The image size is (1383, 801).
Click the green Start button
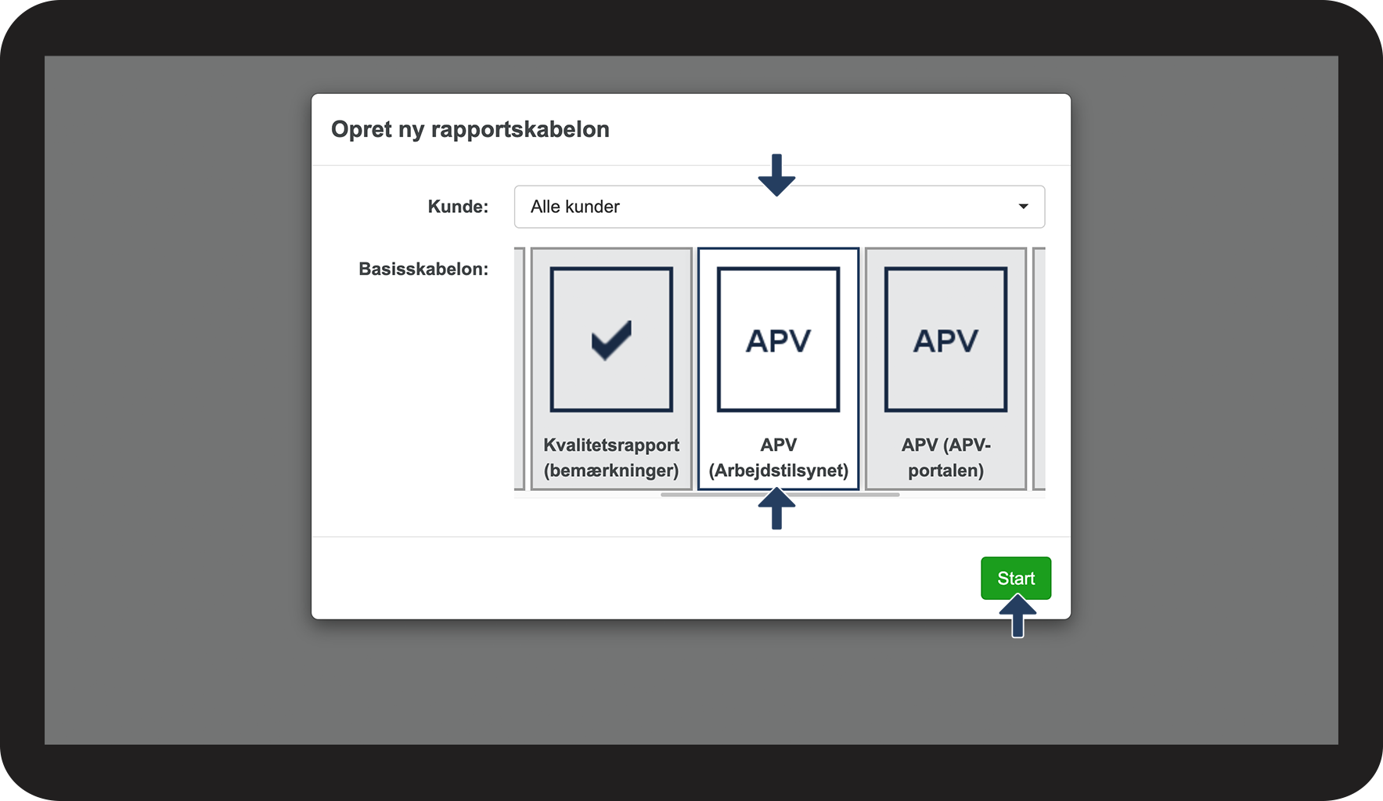pos(1016,578)
